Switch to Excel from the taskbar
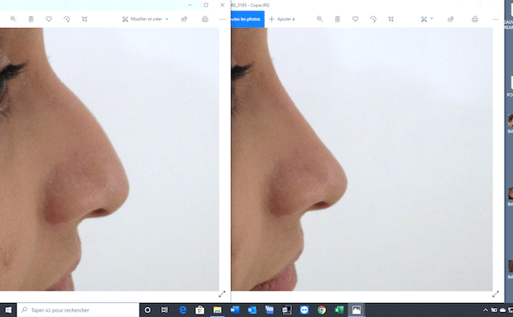 click(339, 310)
